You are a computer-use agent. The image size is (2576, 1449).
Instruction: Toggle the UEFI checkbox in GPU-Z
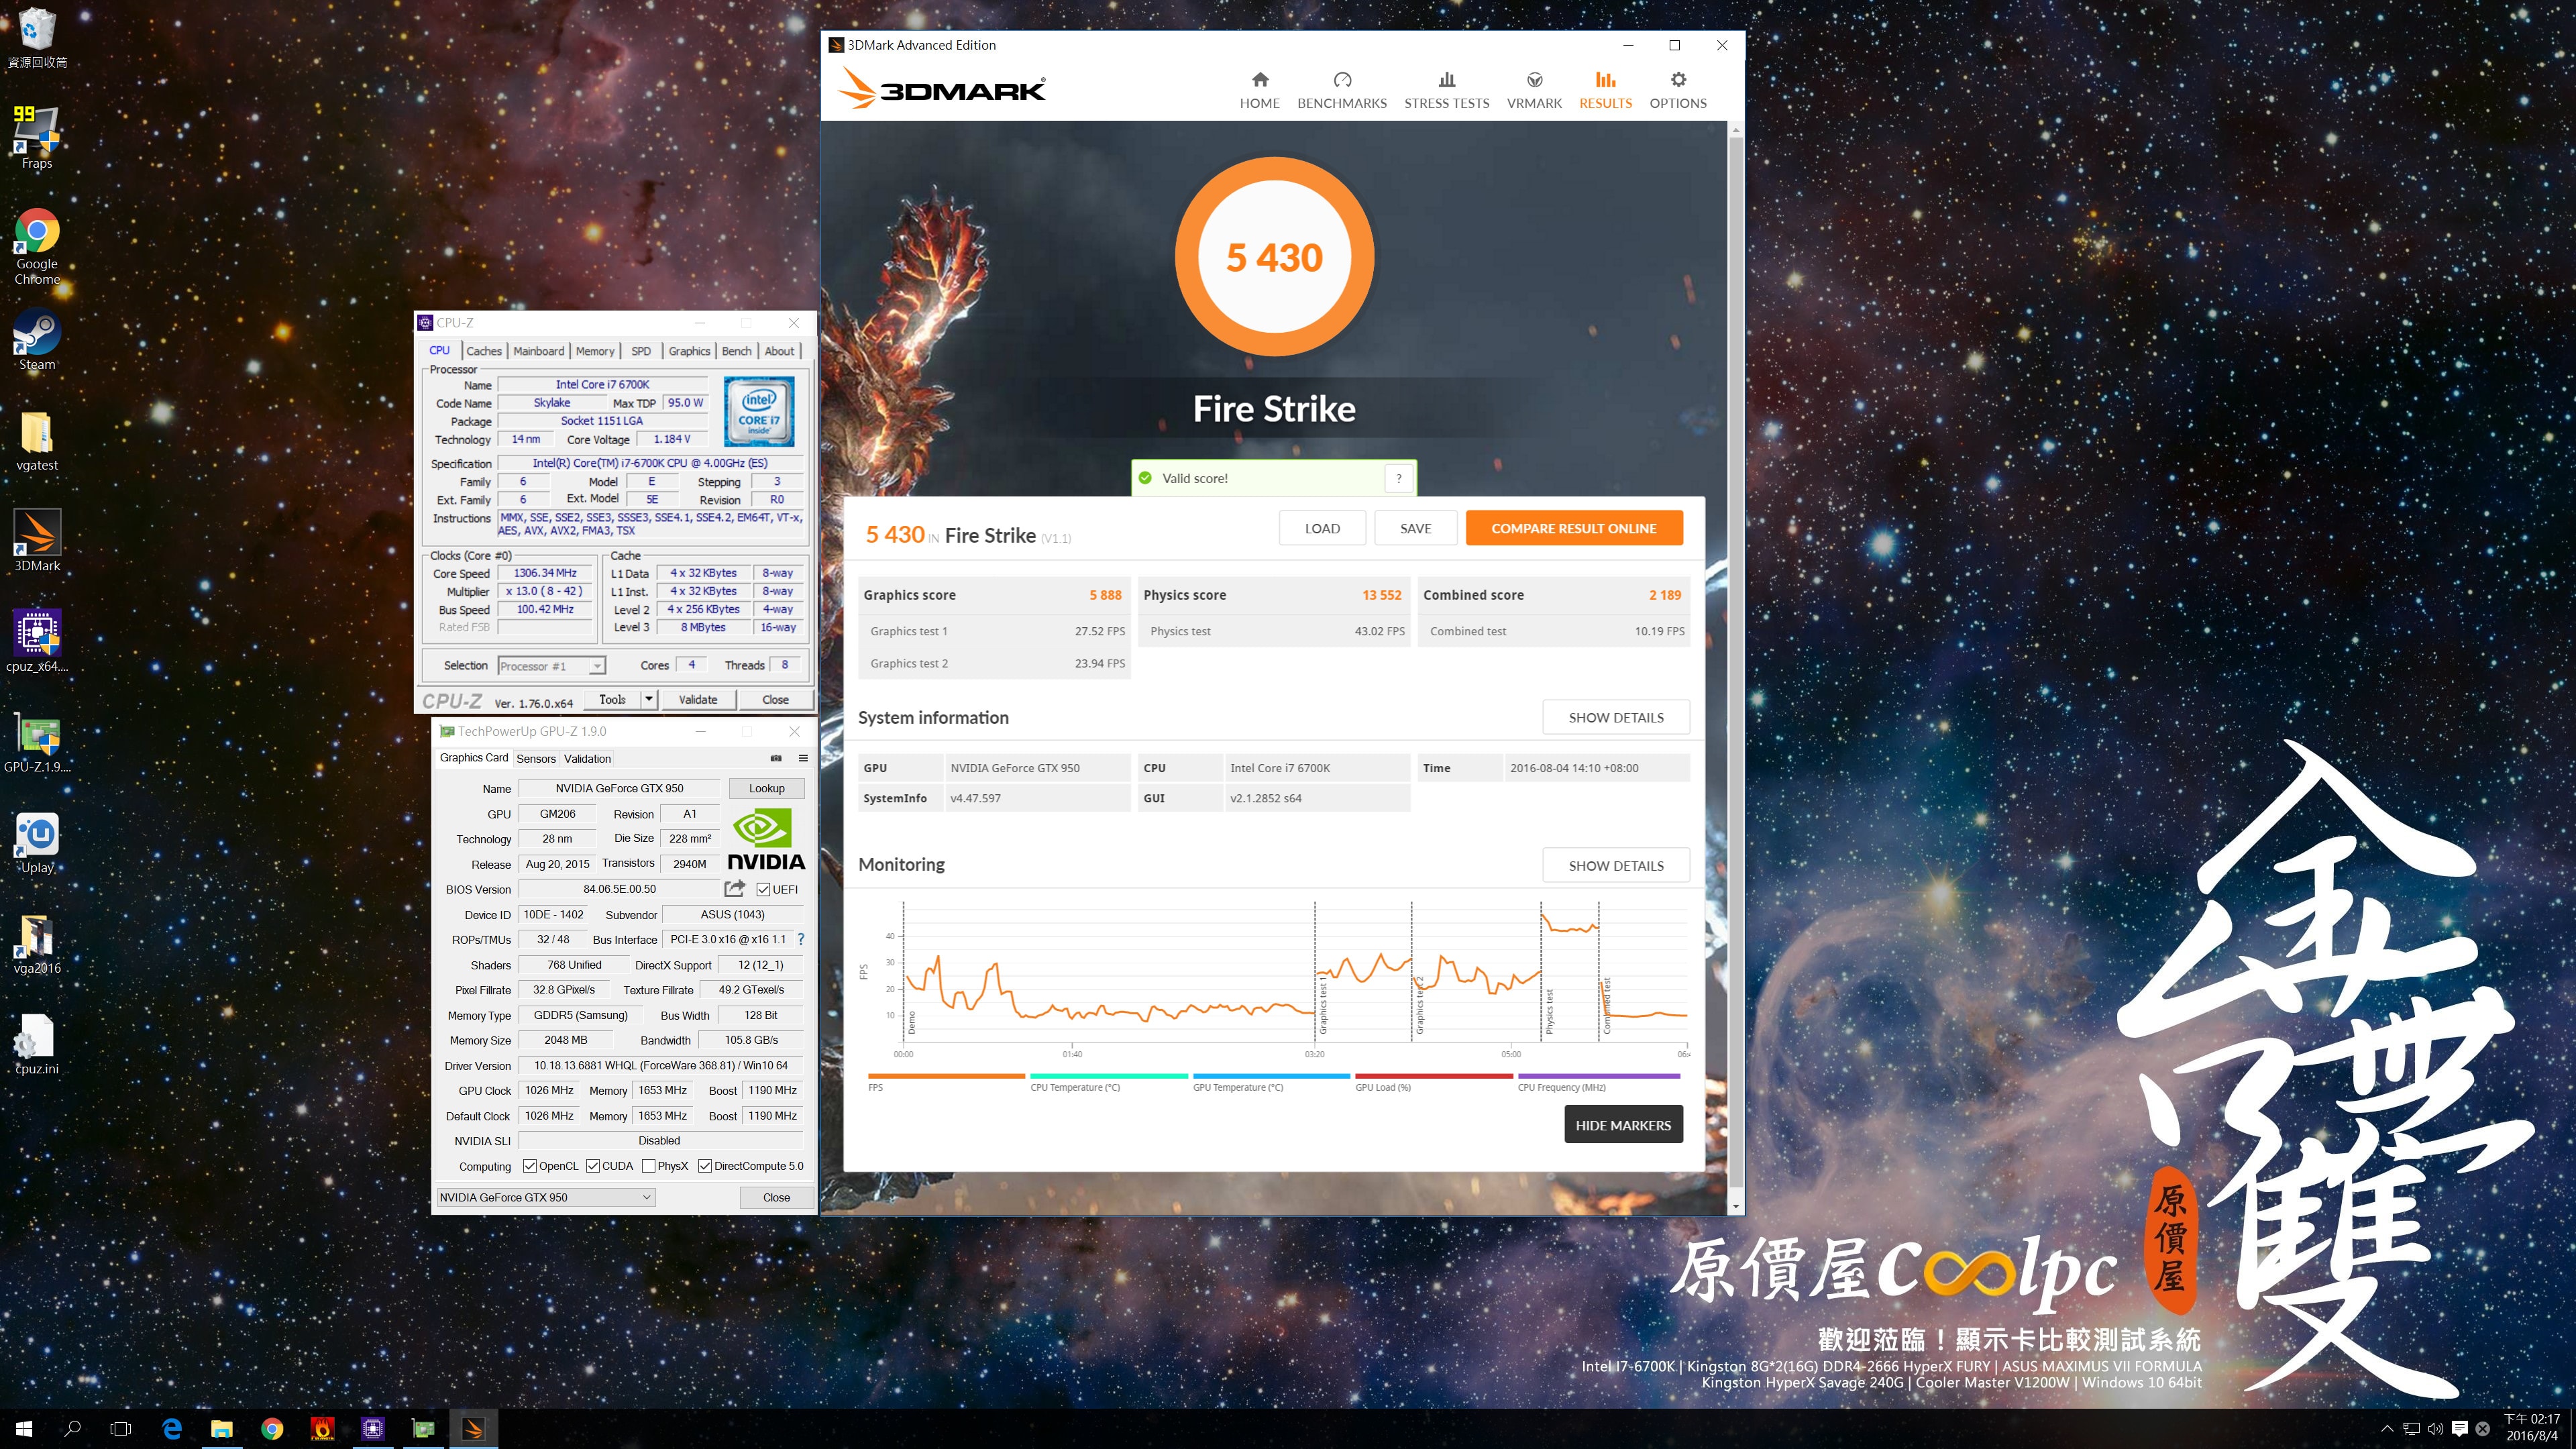[x=763, y=889]
